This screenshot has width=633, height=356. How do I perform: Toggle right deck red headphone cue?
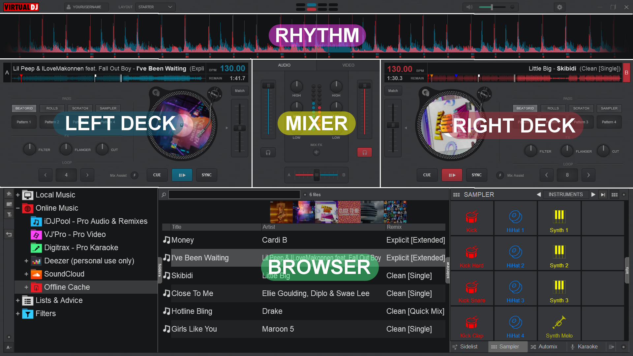pos(365,153)
